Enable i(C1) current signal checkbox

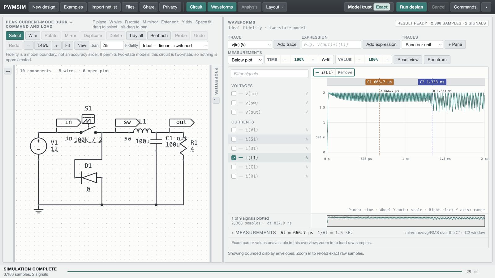pos(234,167)
